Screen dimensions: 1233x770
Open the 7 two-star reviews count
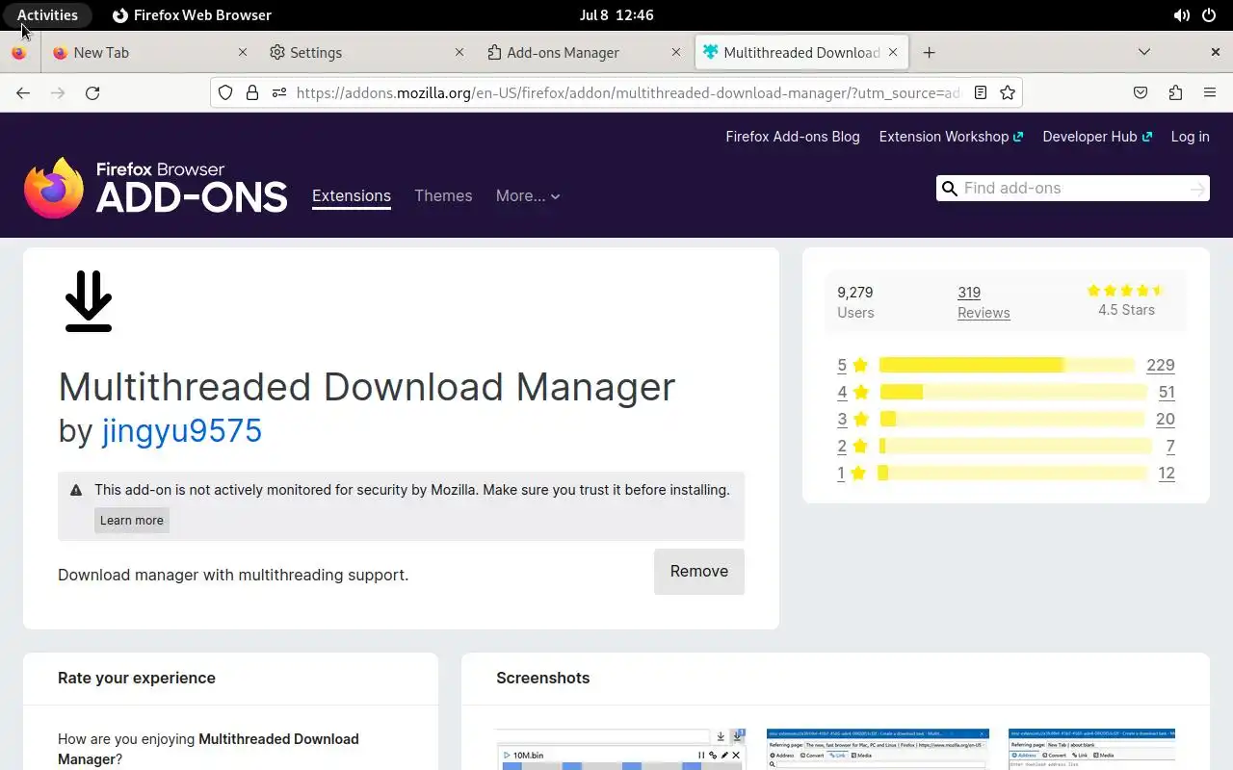(1170, 447)
